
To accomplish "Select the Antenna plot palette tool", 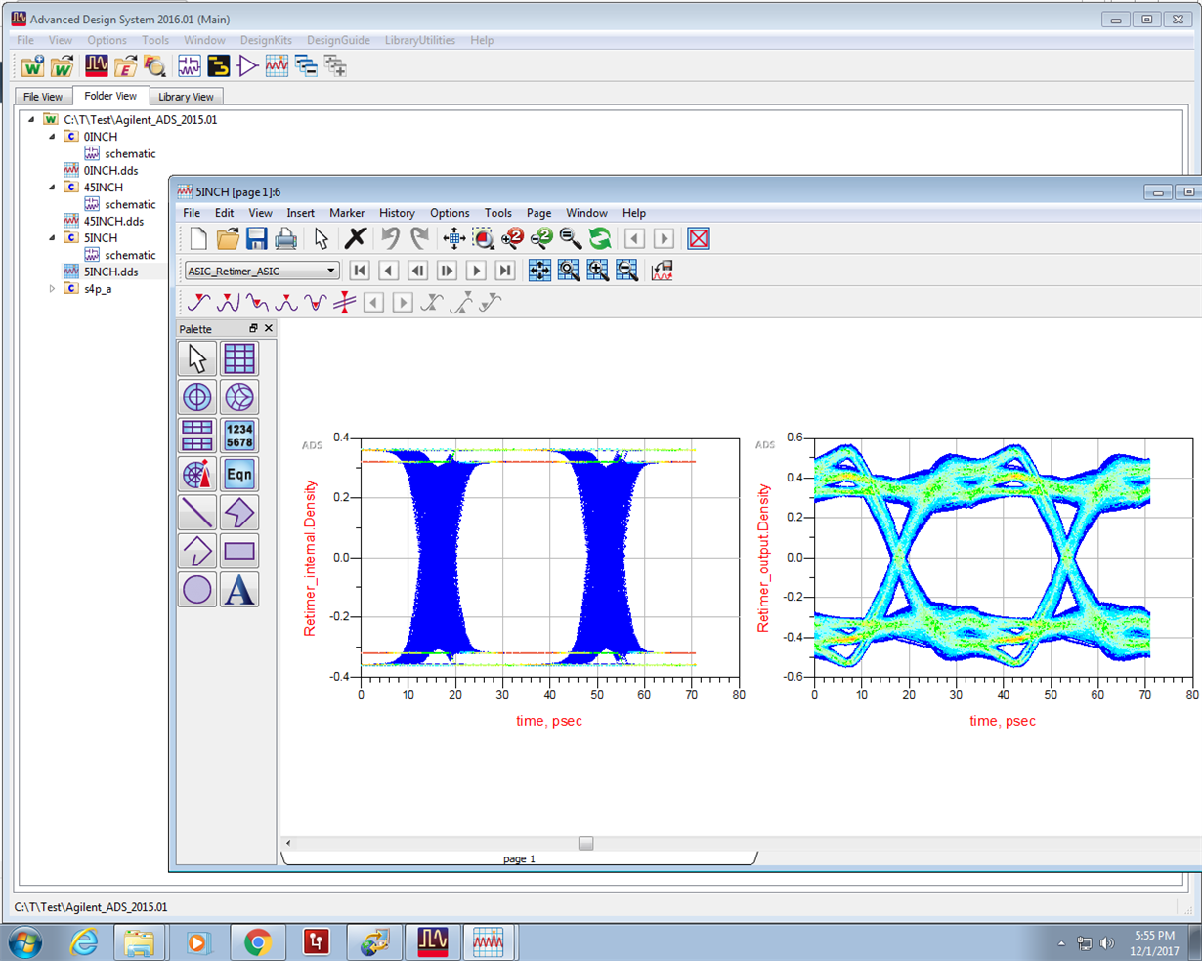I will [x=197, y=475].
